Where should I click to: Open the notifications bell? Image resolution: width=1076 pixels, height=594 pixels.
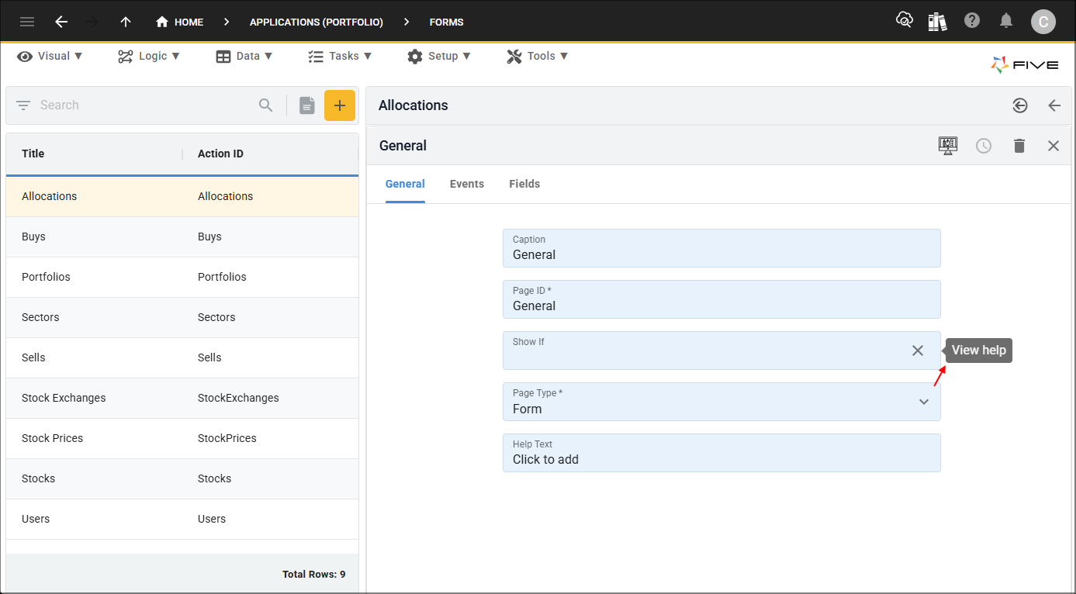click(x=1006, y=21)
